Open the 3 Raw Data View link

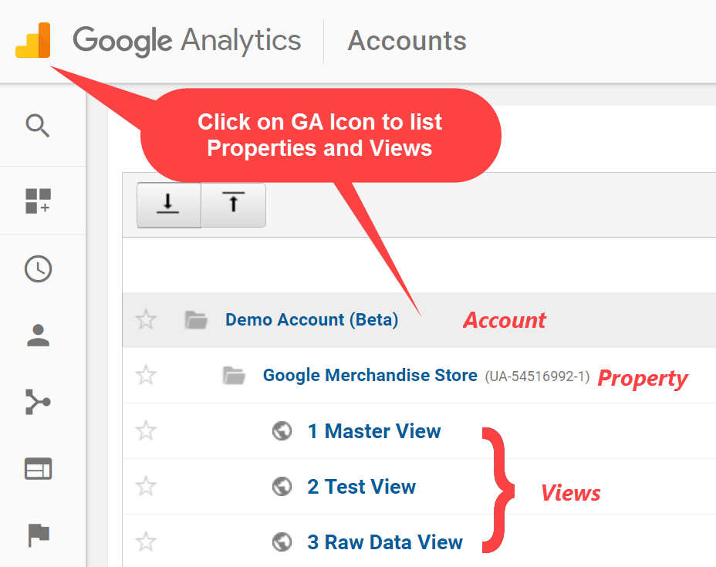point(385,542)
